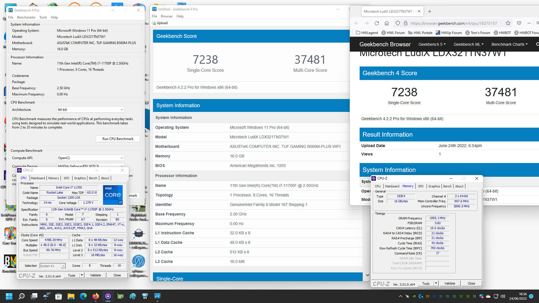Click the notification count badge
The height and width of the screenshot is (303, 539).
531,296
